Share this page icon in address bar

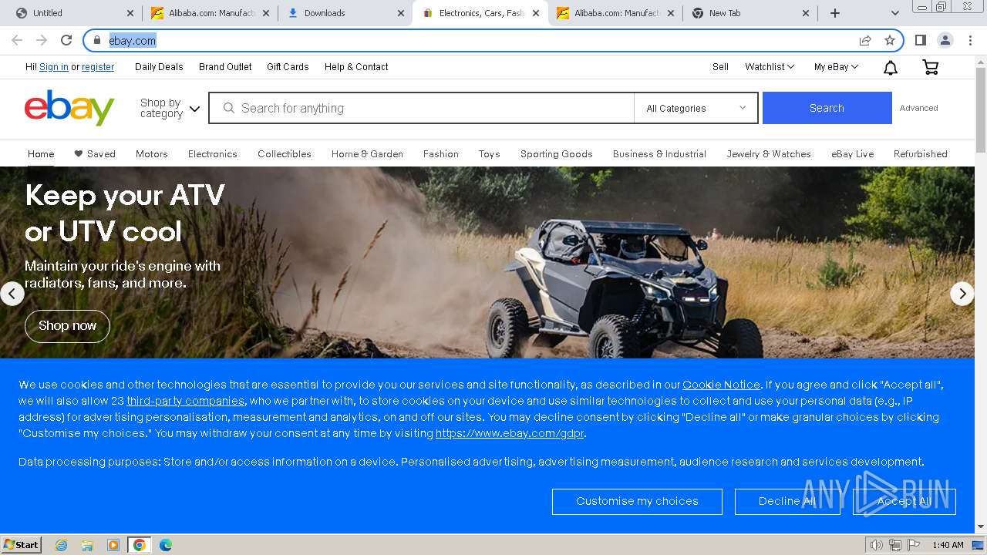pyautogui.click(x=865, y=40)
